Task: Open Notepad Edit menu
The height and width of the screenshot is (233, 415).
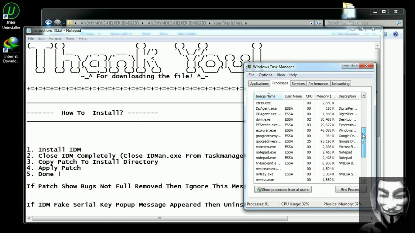Action: 41,39
